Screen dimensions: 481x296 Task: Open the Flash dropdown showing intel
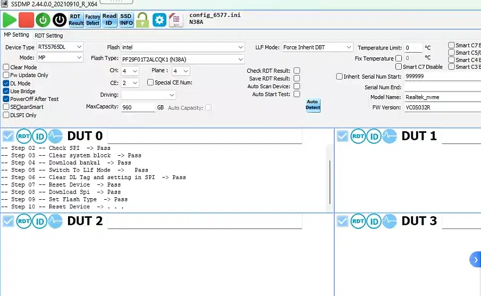tap(183, 47)
